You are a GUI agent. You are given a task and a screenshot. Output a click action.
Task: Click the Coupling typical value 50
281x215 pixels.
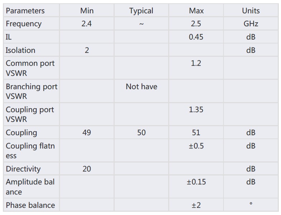(x=141, y=133)
